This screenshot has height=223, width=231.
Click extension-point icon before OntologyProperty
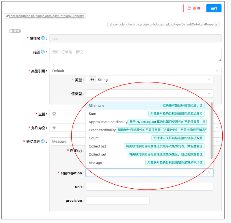[x=7, y=16]
